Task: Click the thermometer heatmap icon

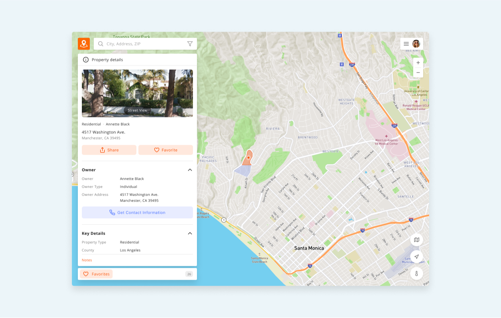Action: [x=417, y=273]
